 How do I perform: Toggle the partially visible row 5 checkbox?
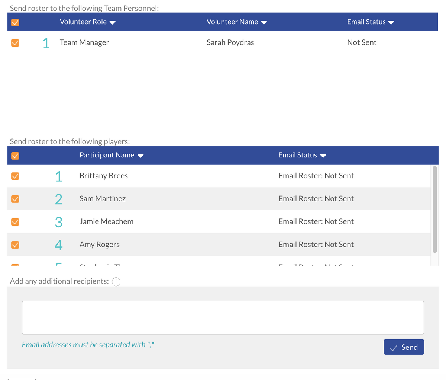coord(15,266)
